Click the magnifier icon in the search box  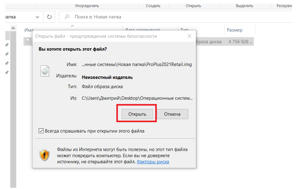coord(67,17)
